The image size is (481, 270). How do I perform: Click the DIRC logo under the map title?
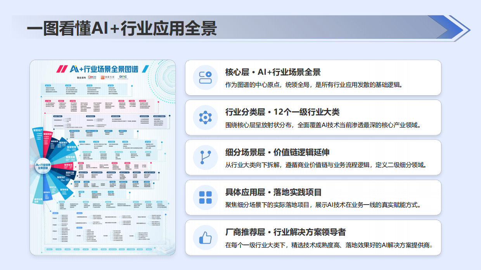click(123, 77)
